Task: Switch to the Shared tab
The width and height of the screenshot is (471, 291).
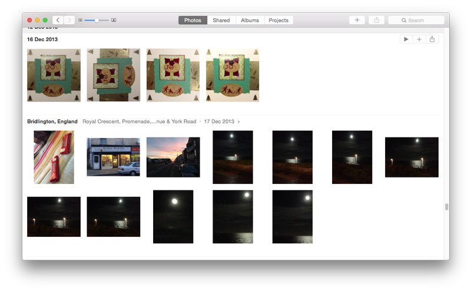Action: pyautogui.click(x=221, y=20)
